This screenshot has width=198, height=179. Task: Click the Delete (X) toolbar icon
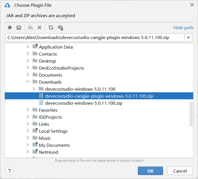[39, 27]
